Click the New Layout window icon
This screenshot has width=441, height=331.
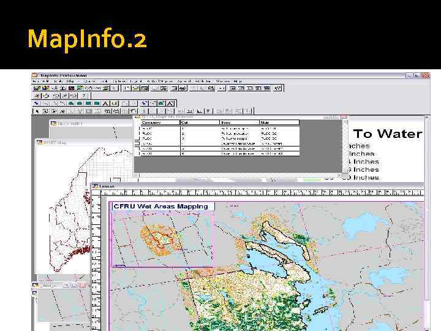[x=258, y=88]
